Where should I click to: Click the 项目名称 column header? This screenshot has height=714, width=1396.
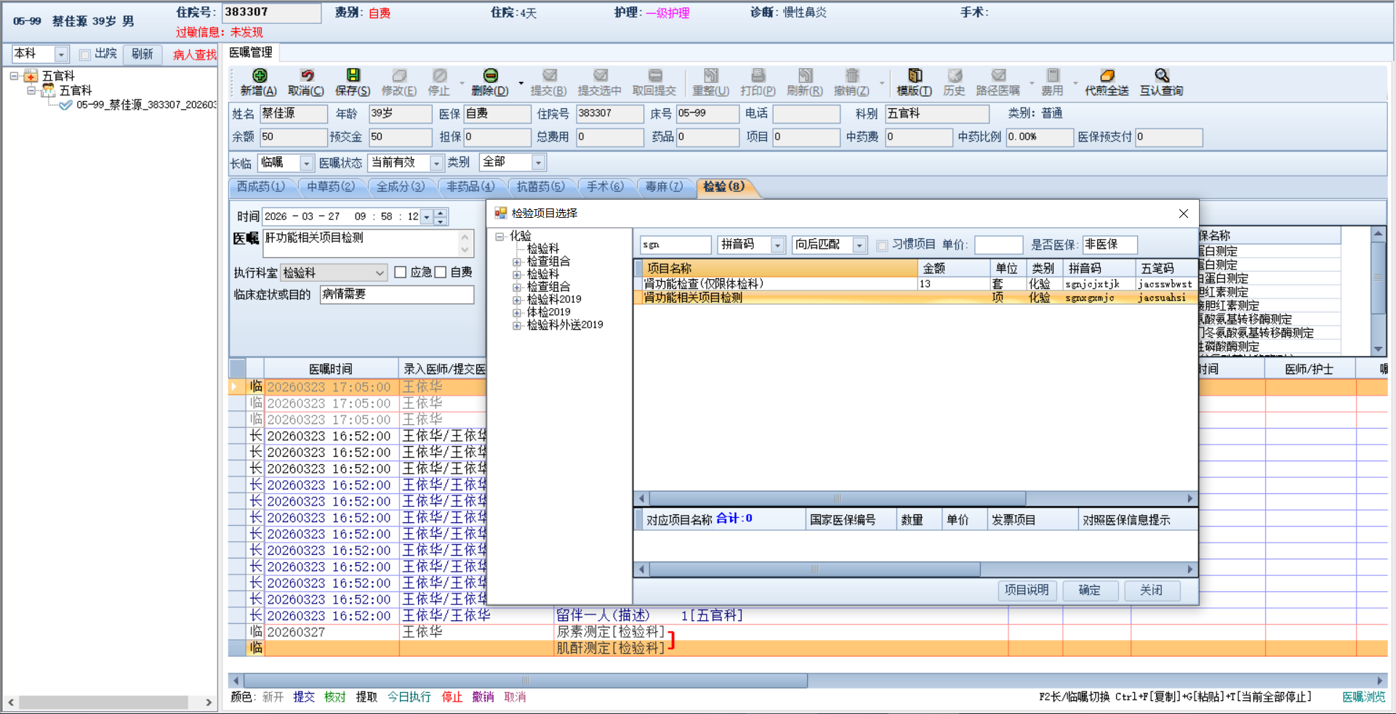point(779,269)
